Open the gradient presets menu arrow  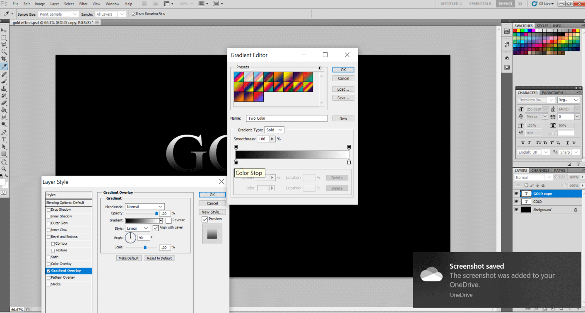point(319,67)
